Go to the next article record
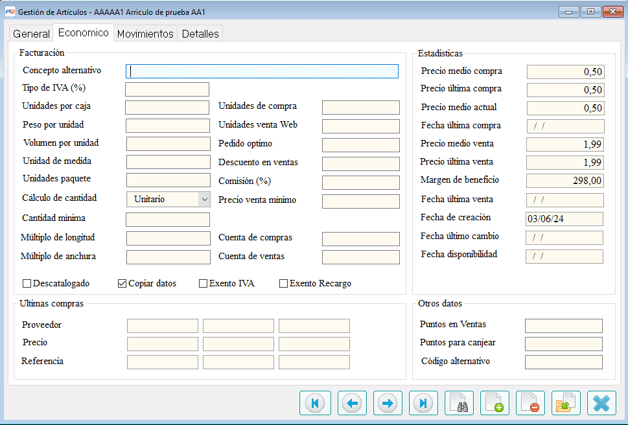The height and width of the screenshot is (425, 628). 388,403
